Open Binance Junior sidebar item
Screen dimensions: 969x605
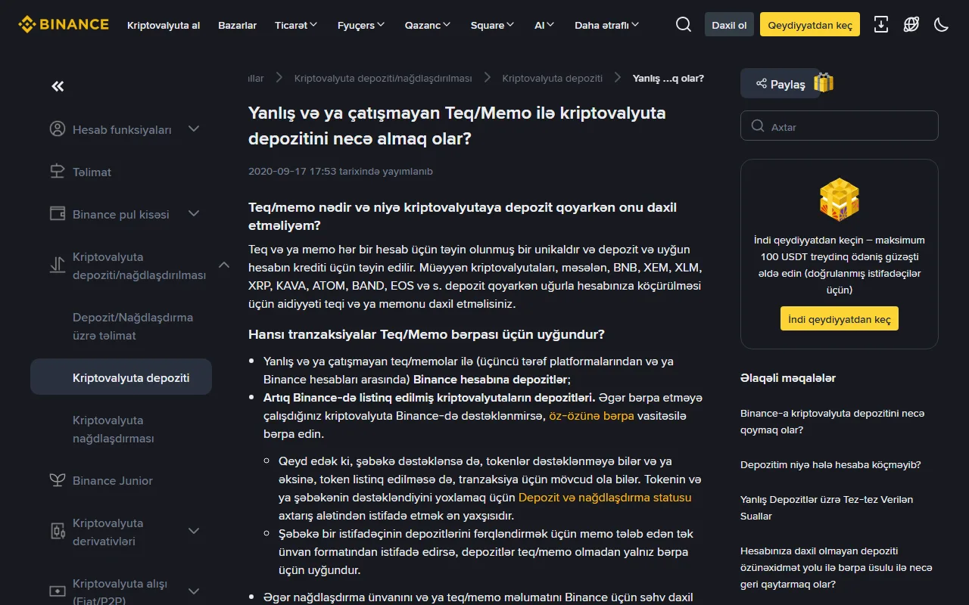pos(113,481)
